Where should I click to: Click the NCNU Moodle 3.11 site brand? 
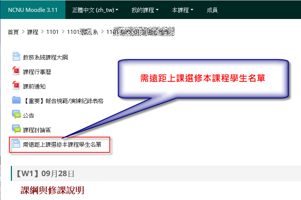pyautogui.click(x=33, y=10)
